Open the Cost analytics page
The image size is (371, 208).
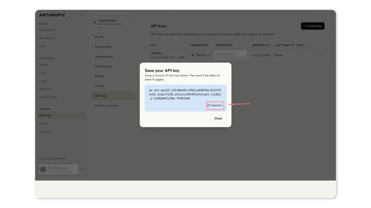pos(43,73)
